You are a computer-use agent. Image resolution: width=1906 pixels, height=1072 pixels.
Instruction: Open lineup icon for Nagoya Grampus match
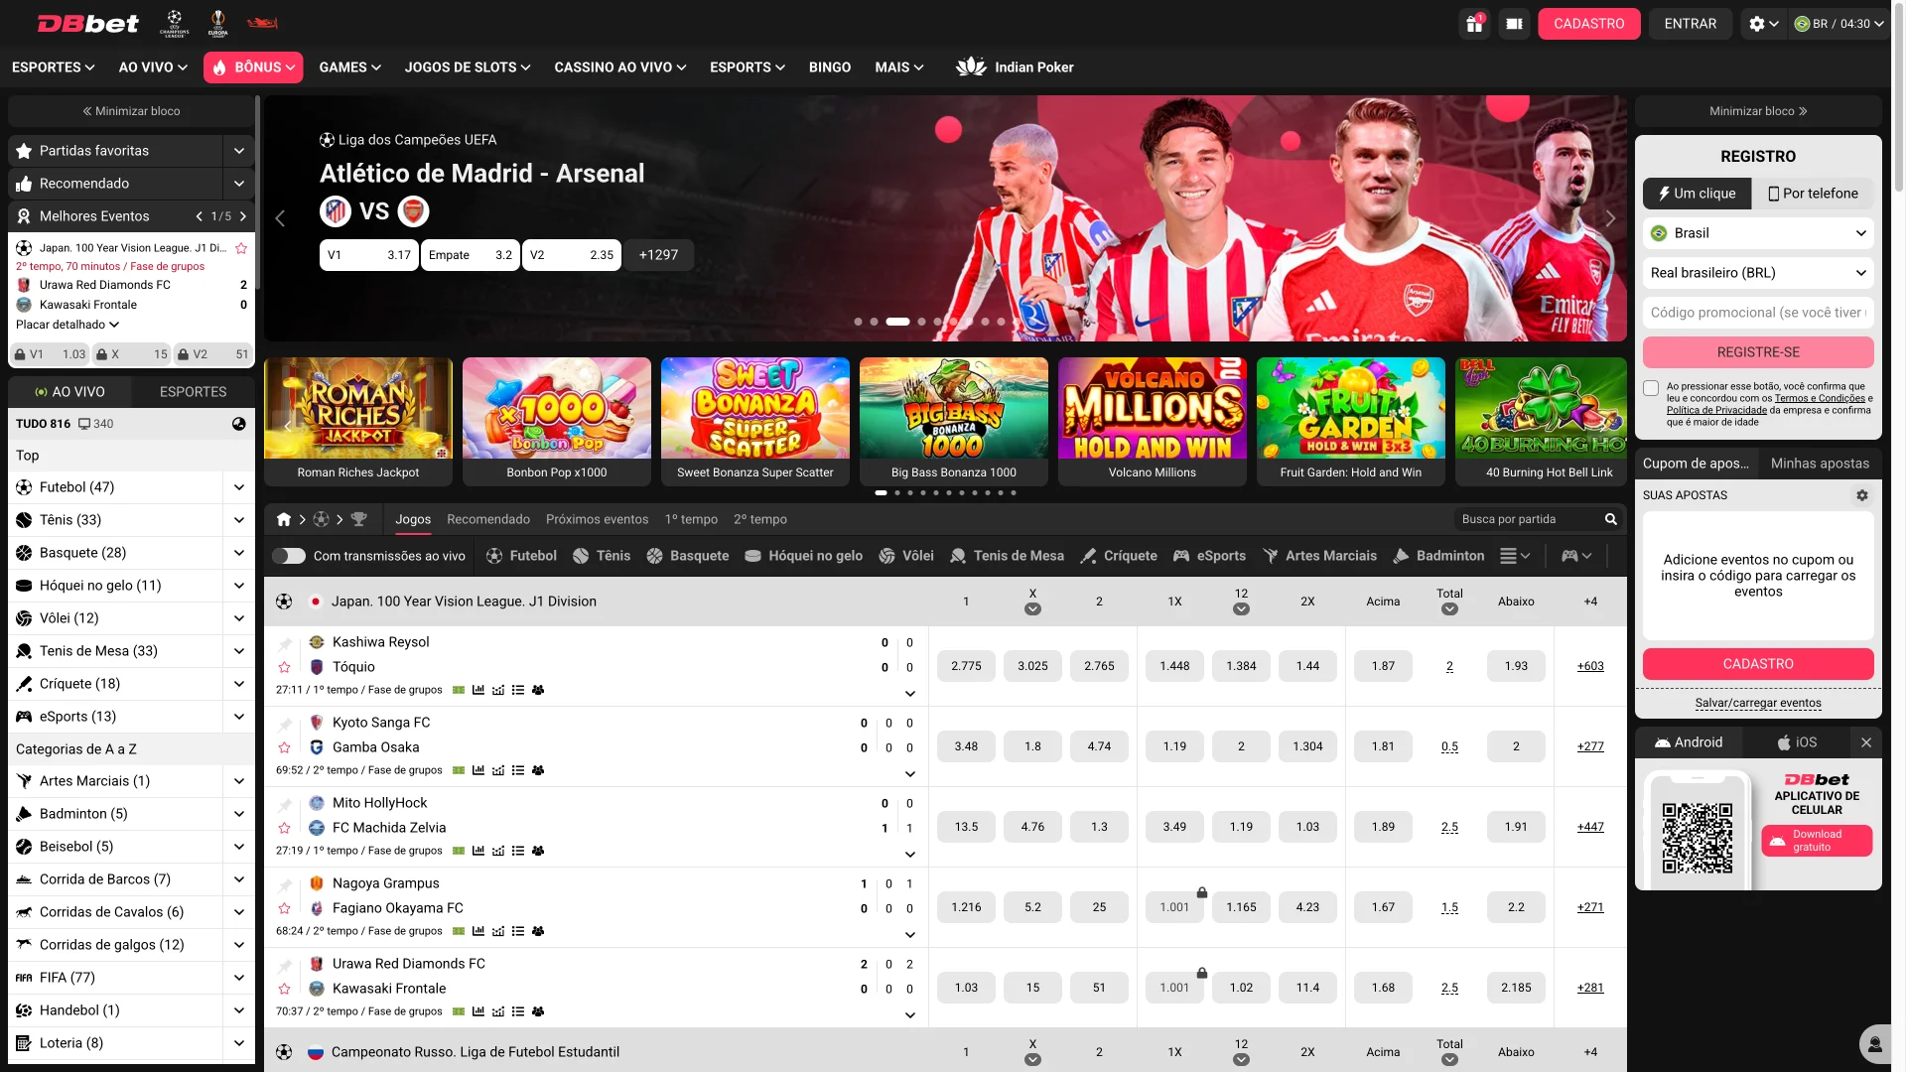pos(538,931)
